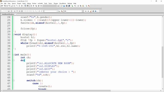The height and width of the screenshot is (92, 164).
Task: Click the Open file icon
Action: 64,6
